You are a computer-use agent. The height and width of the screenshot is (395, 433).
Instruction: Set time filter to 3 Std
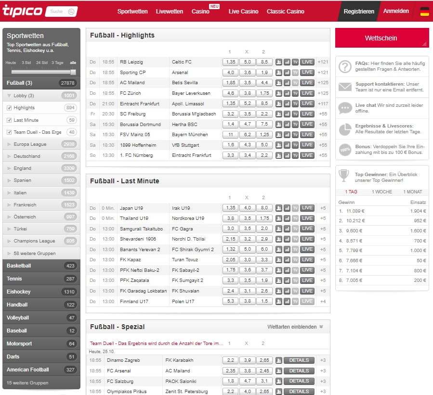tap(26, 63)
